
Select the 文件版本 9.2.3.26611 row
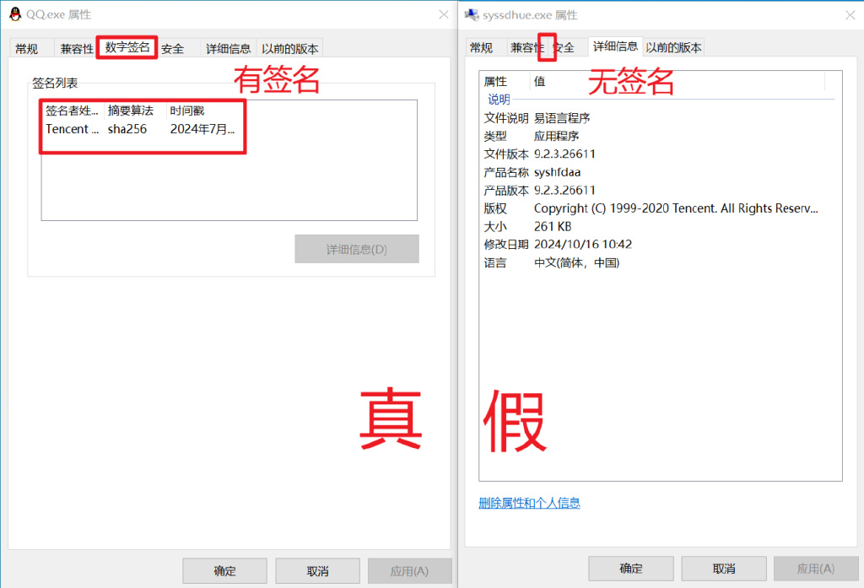pyautogui.click(x=660, y=154)
